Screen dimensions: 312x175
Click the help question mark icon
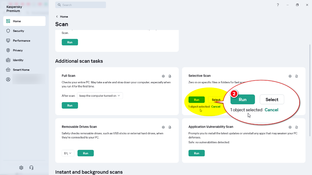coord(278,5)
